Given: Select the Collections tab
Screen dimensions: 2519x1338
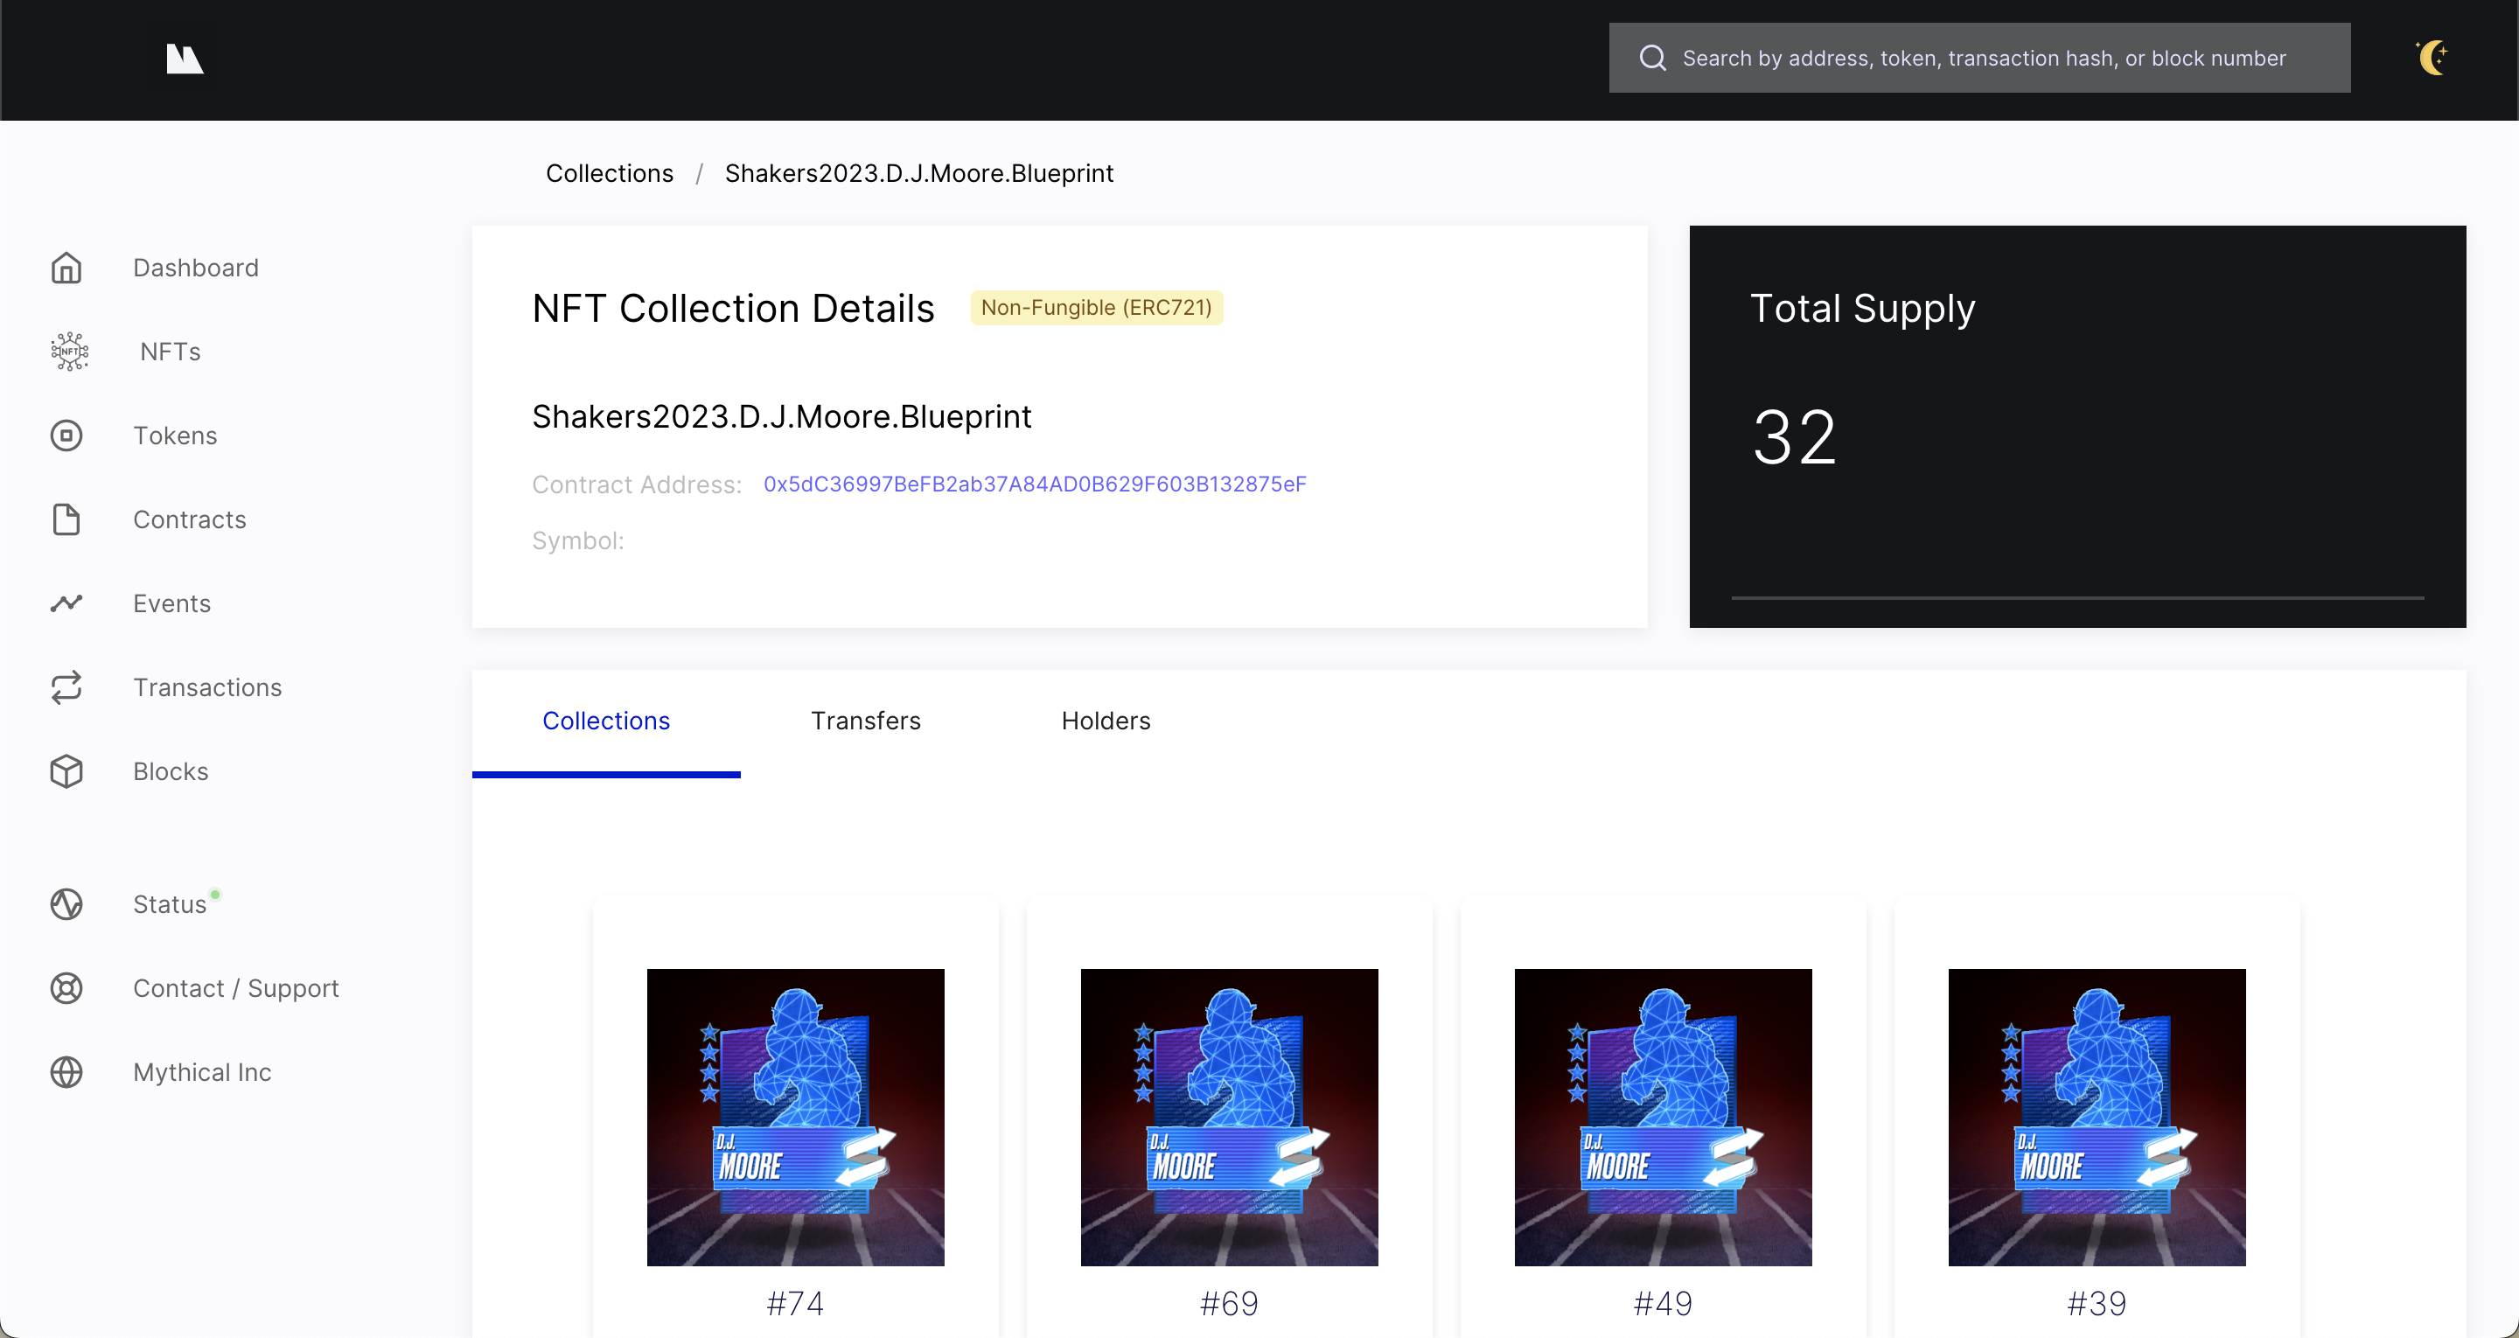Looking at the screenshot, I should tap(606, 721).
